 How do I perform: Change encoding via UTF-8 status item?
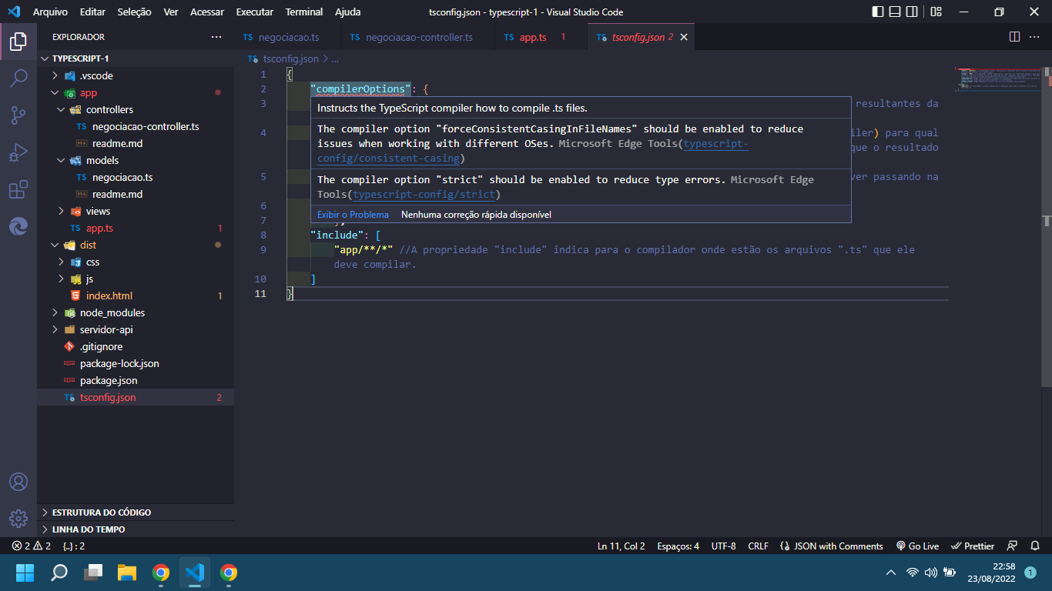pyautogui.click(x=723, y=546)
